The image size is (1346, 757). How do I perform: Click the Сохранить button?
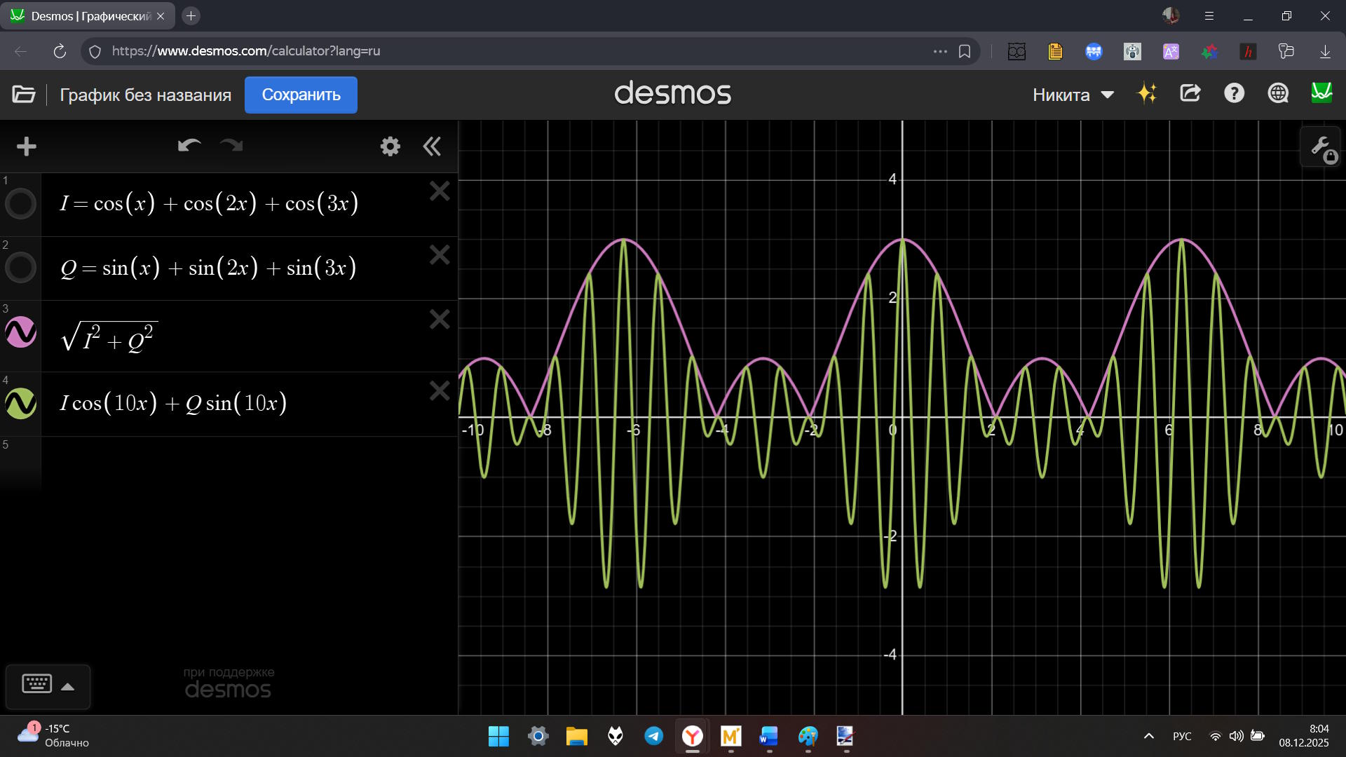click(x=301, y=95)
